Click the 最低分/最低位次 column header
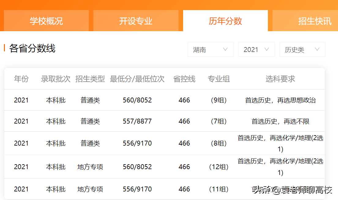This screenshot has width=338, height=200. pos(137,79)
